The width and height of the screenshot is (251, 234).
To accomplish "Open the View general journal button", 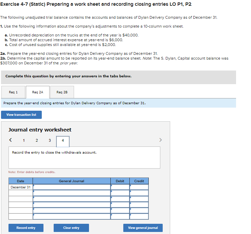I will coord(143,228).
